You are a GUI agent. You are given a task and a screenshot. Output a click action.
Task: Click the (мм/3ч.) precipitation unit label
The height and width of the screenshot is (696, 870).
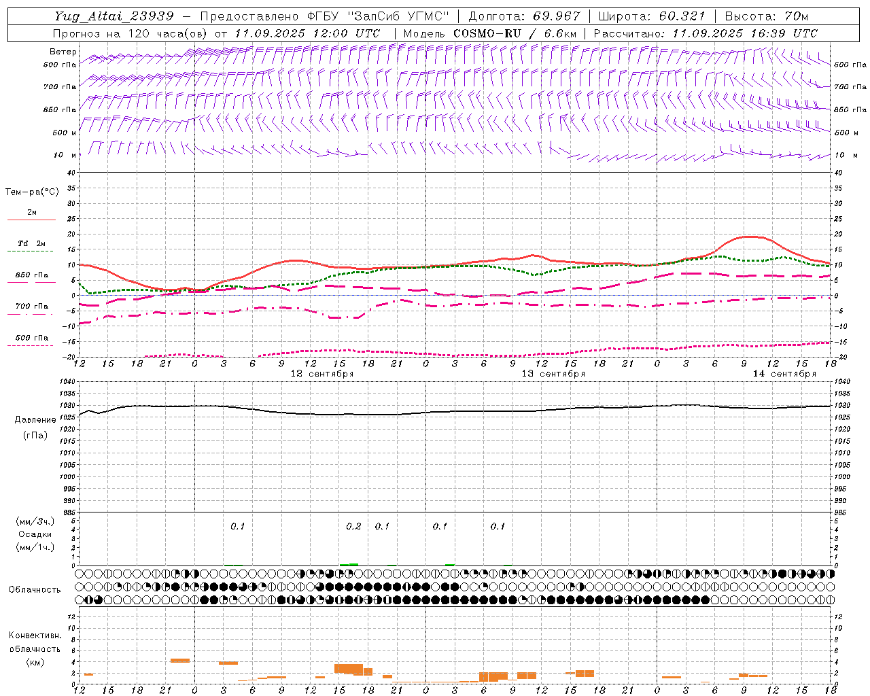[x=35, y=521]
